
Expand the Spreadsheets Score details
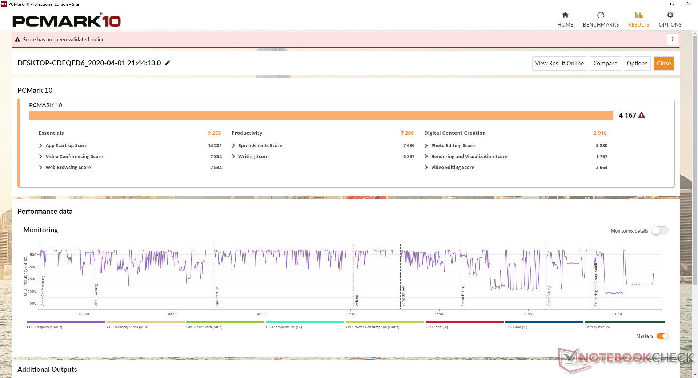tap(233, 146)
